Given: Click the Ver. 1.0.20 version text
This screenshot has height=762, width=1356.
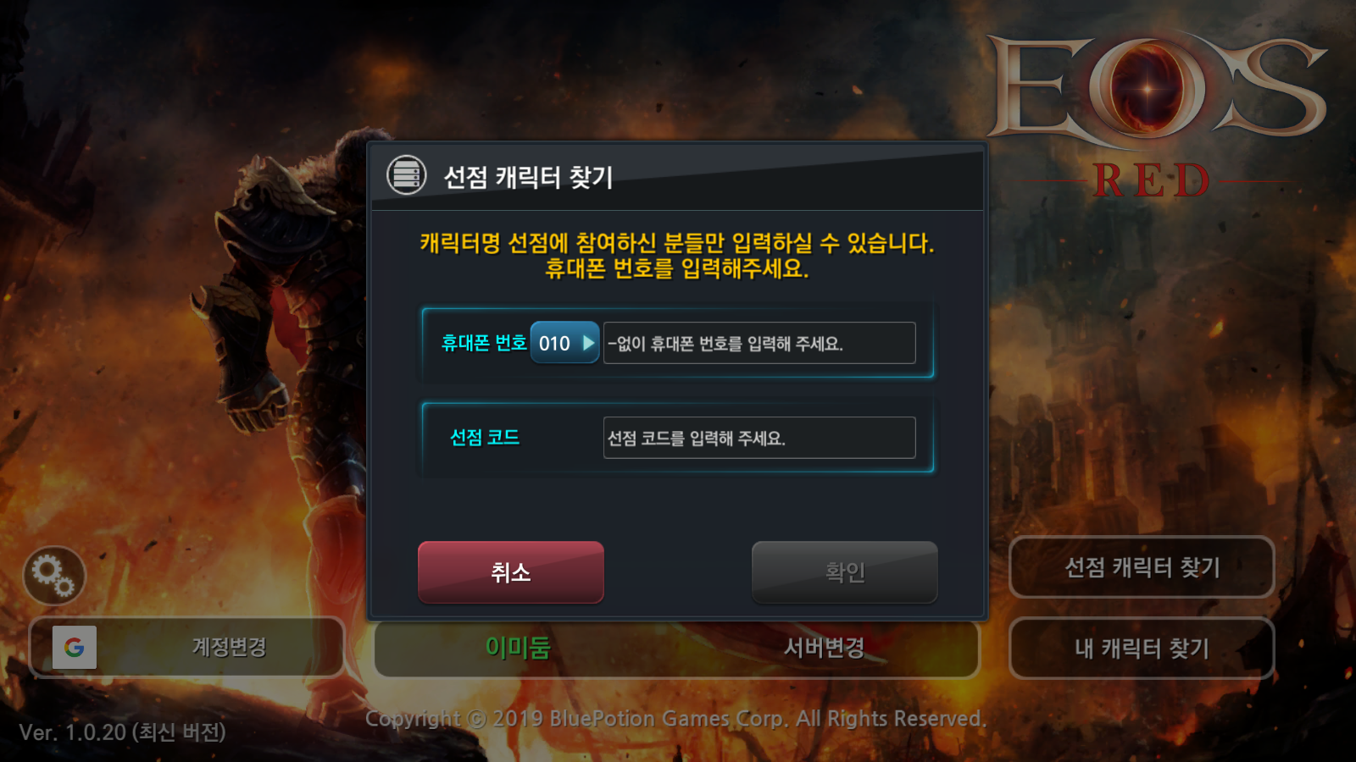Looking at the screenshot, I should [123, 732].
